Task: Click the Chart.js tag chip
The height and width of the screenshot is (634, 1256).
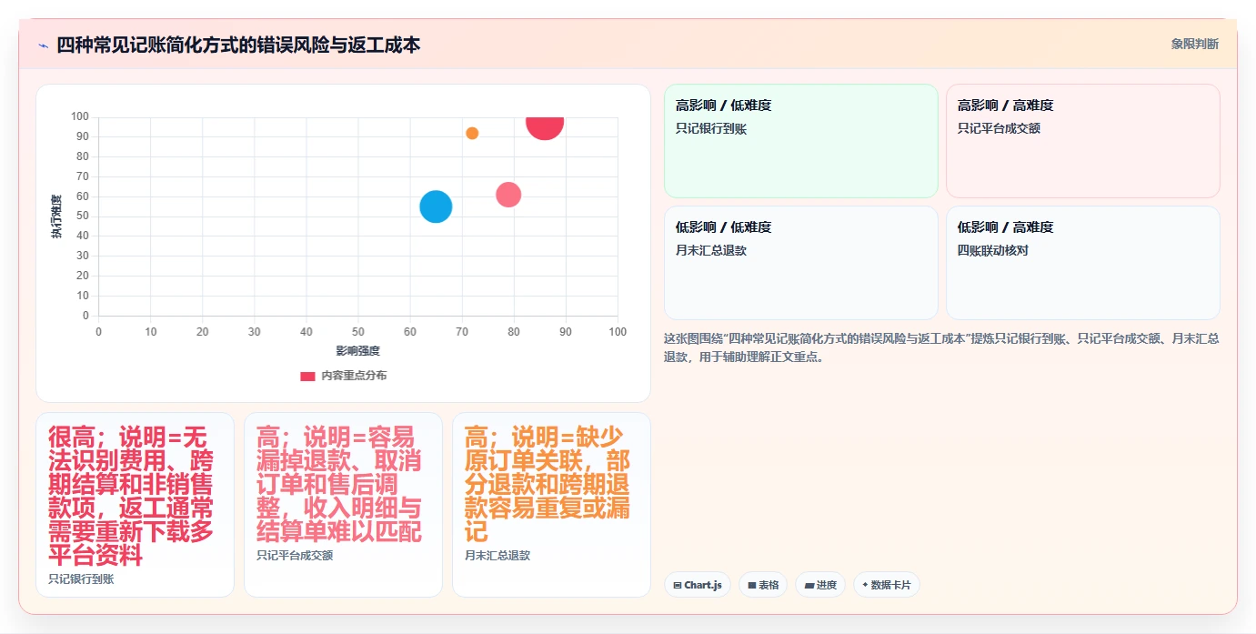Action: click(x=698, y=585)
